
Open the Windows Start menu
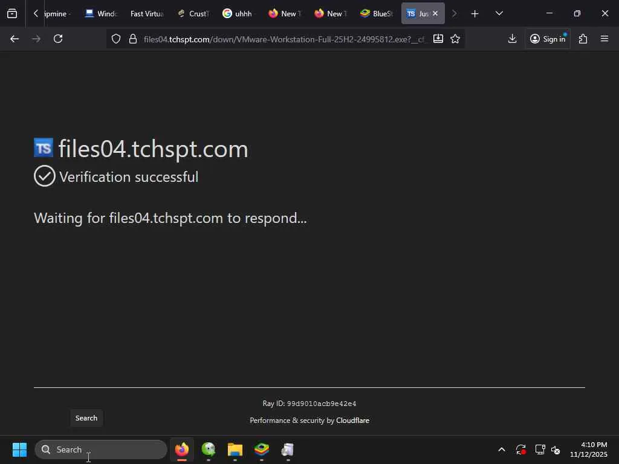coord(19,449)
